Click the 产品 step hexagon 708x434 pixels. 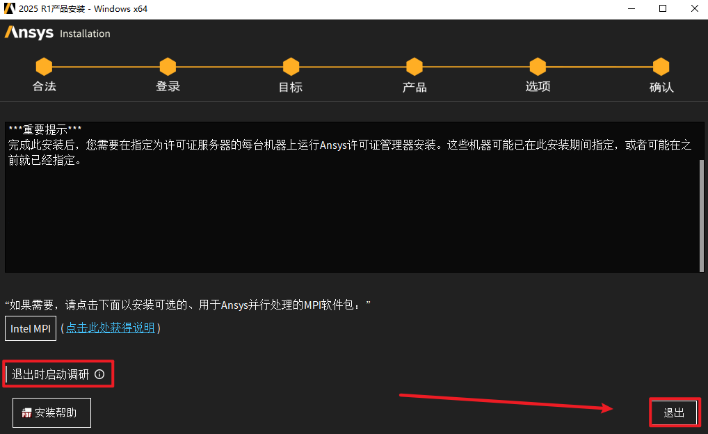(415, 66)
